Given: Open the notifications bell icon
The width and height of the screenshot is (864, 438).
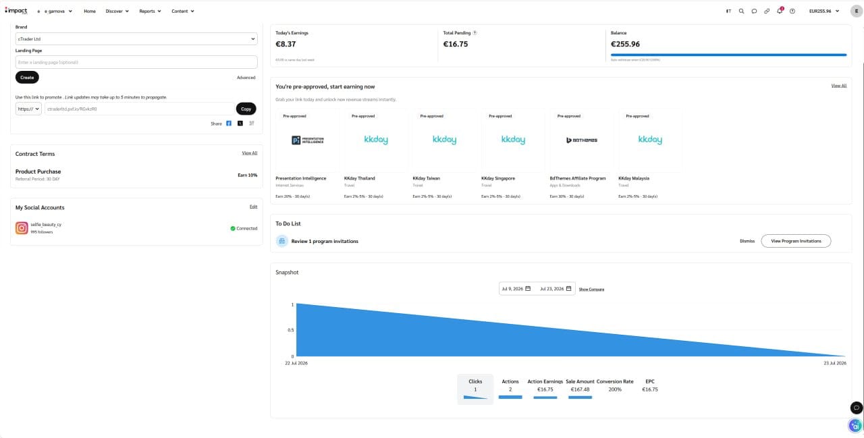Looking at the screenshot, I should 780,11.
